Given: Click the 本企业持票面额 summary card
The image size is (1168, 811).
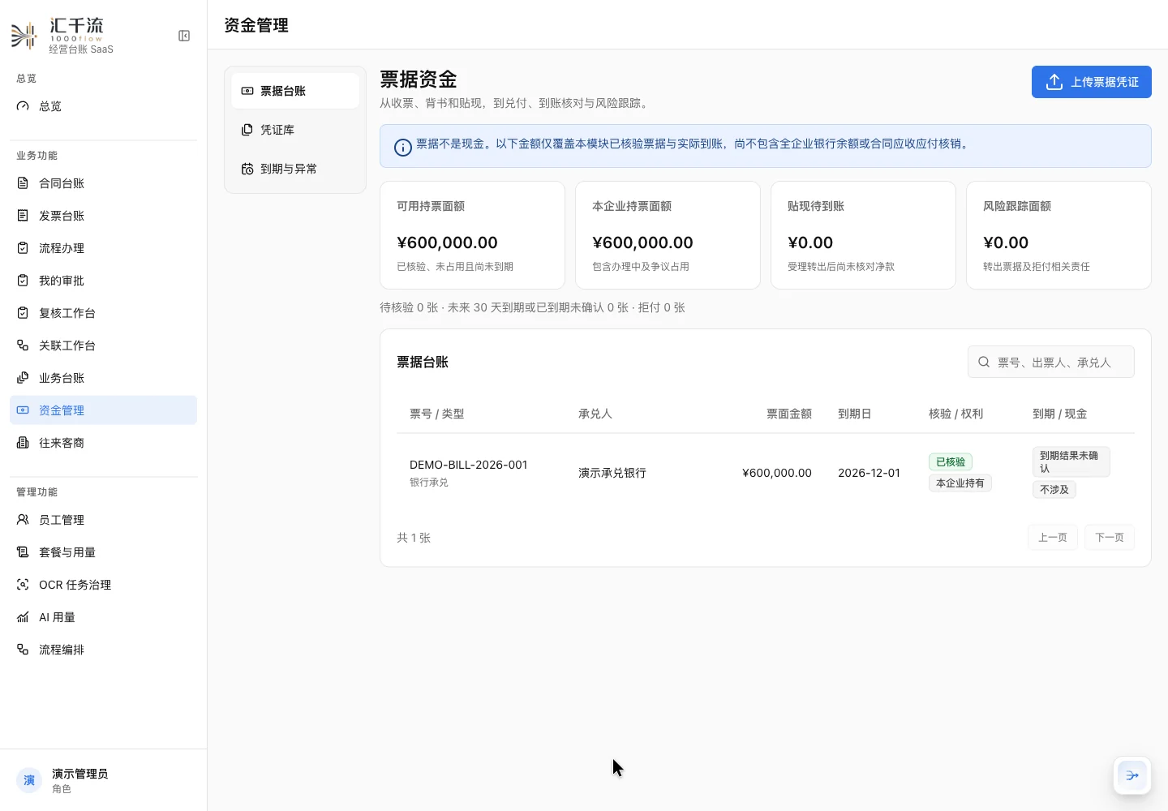Looking at the screenshot, I should 668,235.
